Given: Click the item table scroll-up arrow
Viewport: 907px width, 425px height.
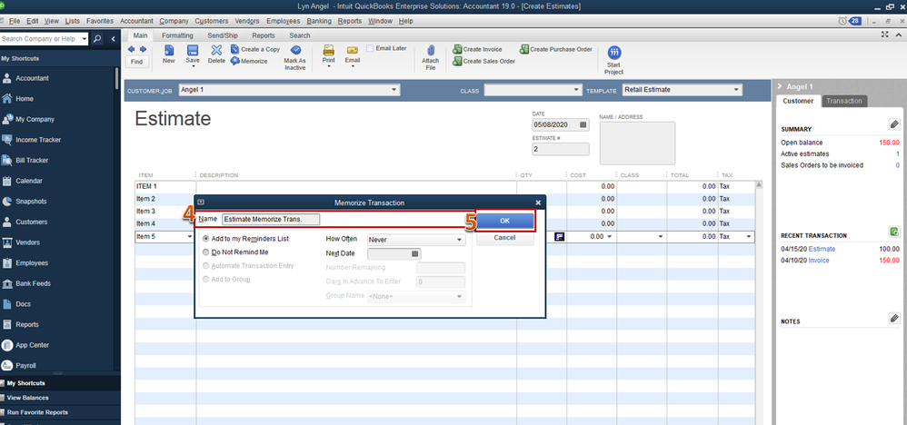Looking at the screenshot, I should click(760, 185).
